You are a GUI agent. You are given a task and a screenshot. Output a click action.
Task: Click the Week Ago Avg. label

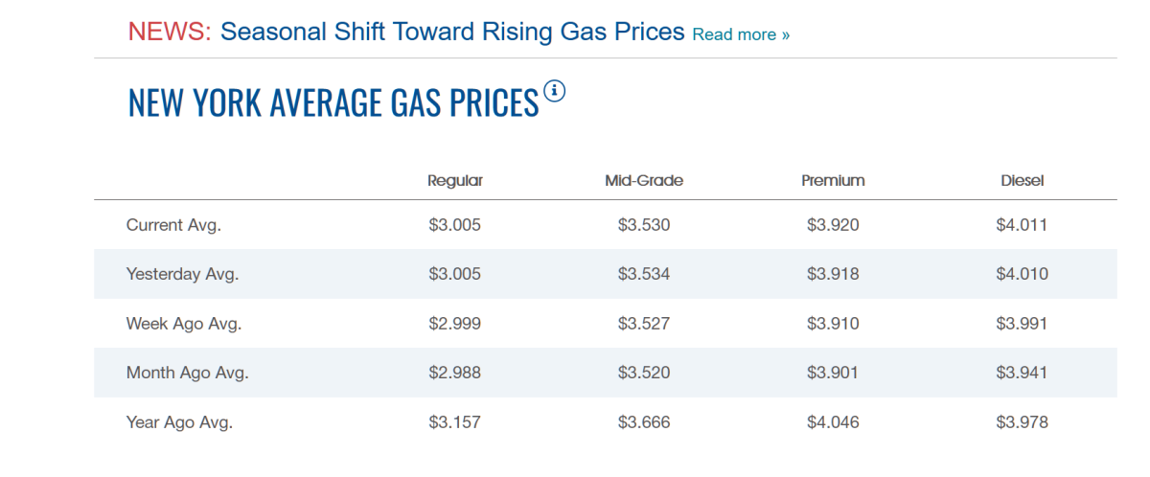(x=183, y=324)
